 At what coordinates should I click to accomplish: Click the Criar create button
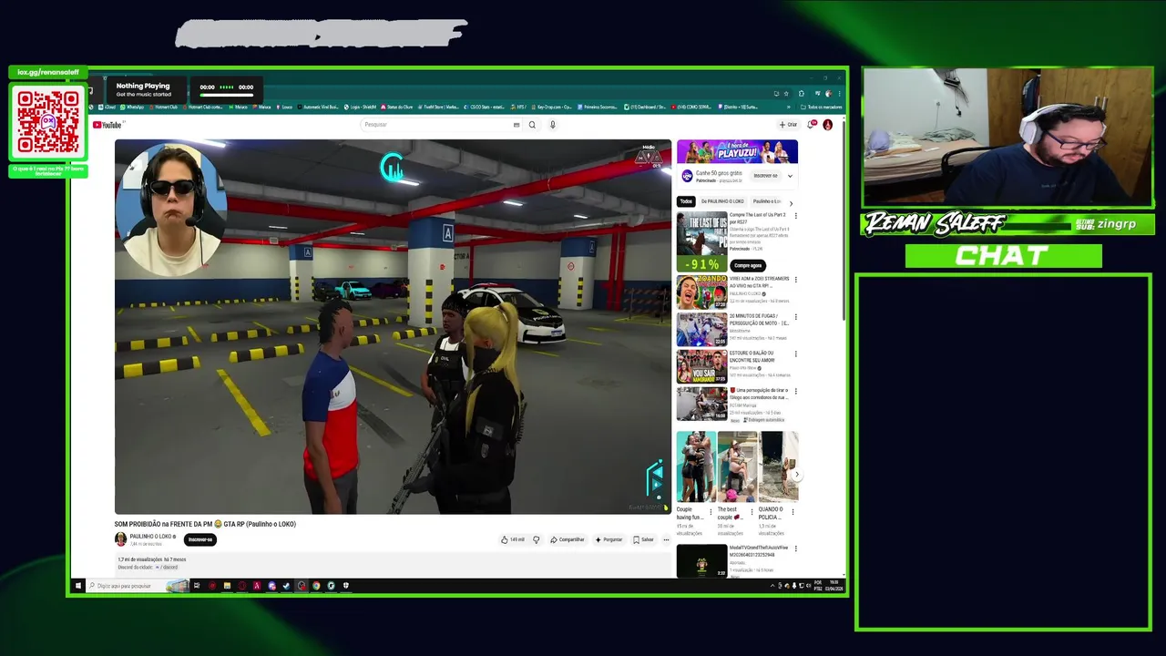click(788, 125)
